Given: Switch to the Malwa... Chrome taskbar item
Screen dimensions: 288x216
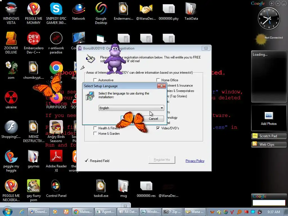Looking at the screenshot, I should click(x=83, y=212).
